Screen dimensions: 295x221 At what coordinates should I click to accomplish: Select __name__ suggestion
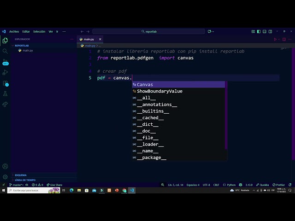tap(178, 151)
